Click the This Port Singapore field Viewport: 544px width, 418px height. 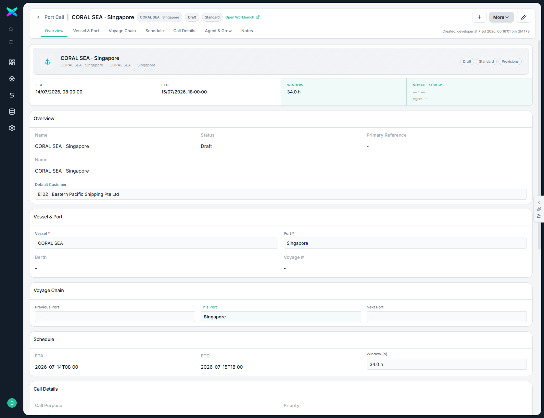[x=281, y=317]
